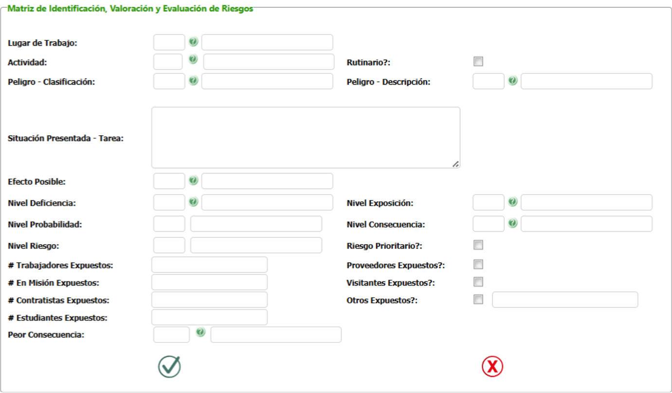Enable the Rutinario checkbox

(478, 62)
